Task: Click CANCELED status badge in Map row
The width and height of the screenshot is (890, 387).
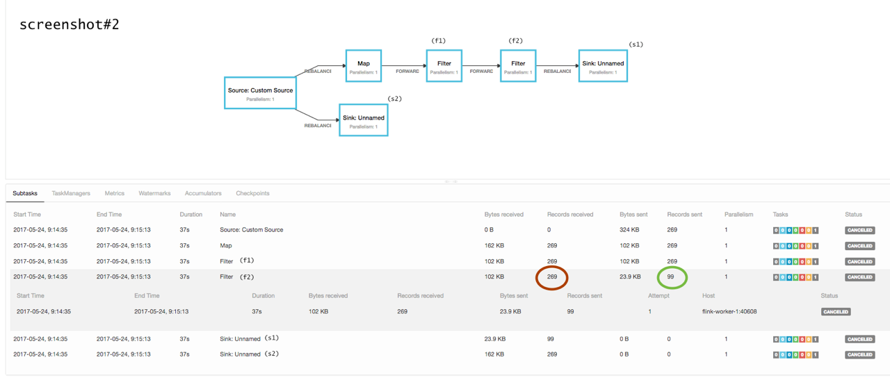Action: tap(859, 246)
